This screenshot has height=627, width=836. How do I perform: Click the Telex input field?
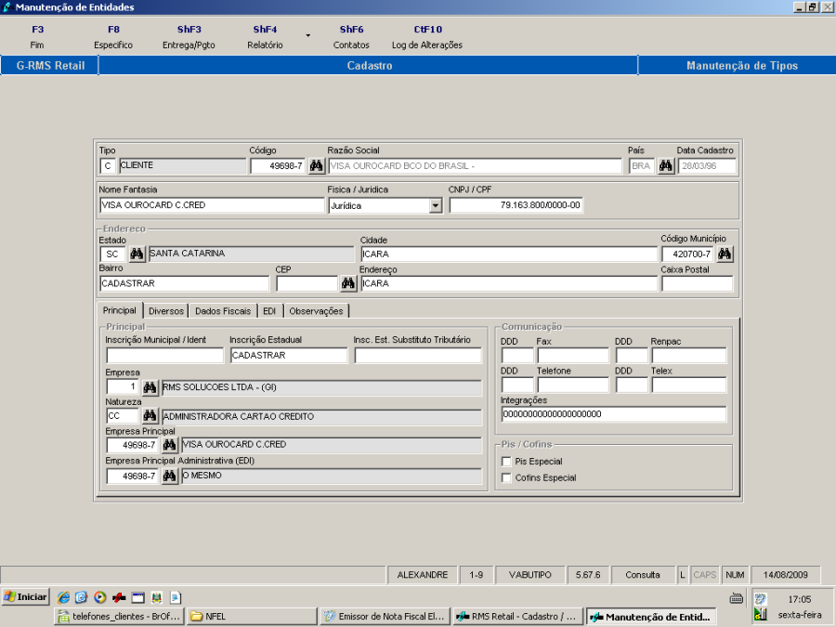tap(689, 385)
